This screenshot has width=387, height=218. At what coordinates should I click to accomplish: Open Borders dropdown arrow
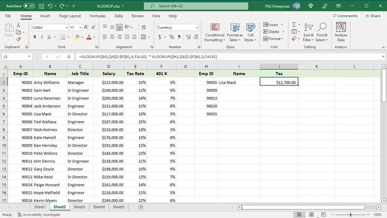coord(68,37)
